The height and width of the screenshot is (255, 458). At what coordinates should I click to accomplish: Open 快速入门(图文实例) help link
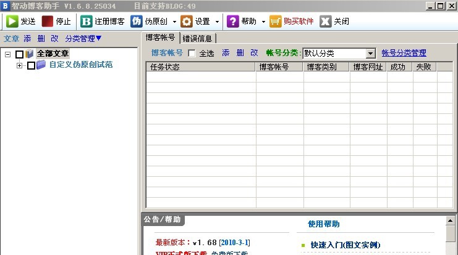point(346,245)
